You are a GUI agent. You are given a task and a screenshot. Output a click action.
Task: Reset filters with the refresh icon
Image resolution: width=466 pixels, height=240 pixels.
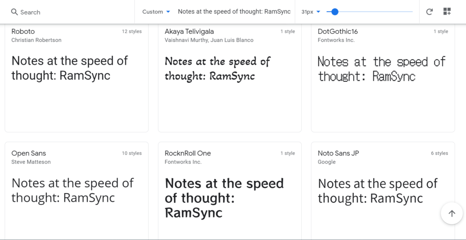[429, 12]
